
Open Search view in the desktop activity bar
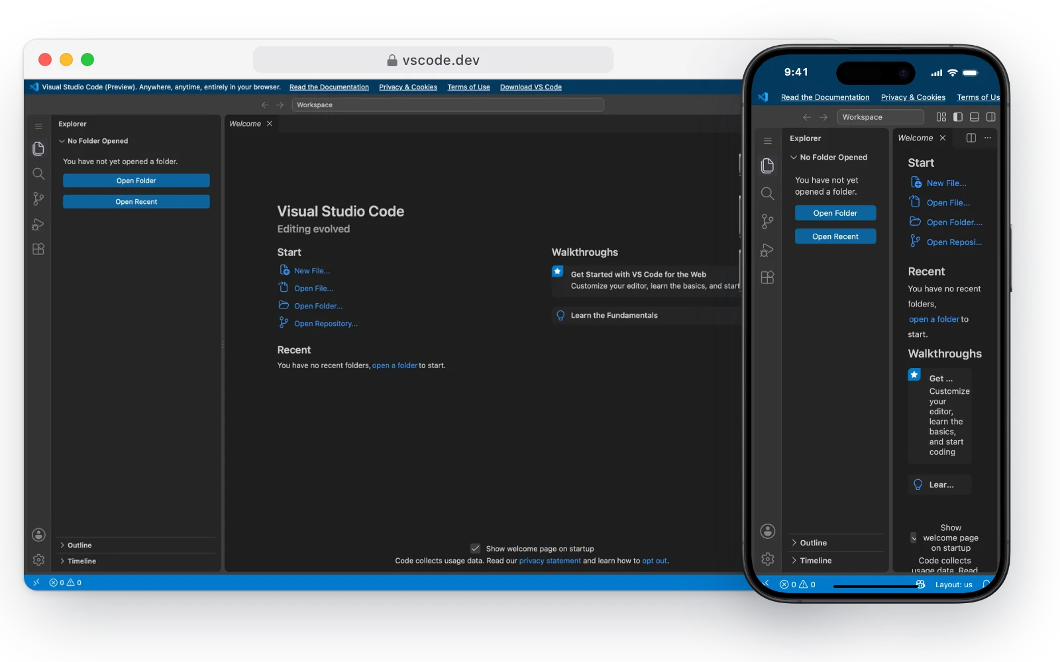pos(38,174)
